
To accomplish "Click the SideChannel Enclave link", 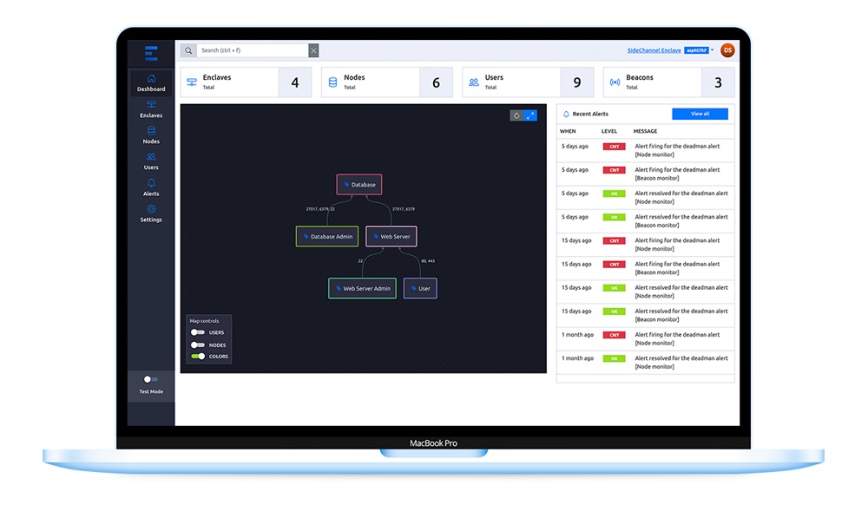I will pos(655,49).
